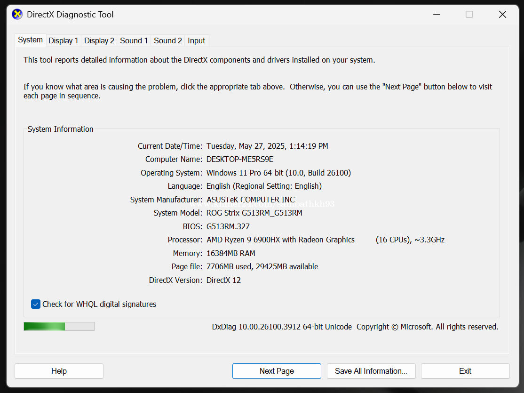The width and height of the screenshot is (524, 393).
Task: Open the Display 2 tab
Action: point(99,40)
